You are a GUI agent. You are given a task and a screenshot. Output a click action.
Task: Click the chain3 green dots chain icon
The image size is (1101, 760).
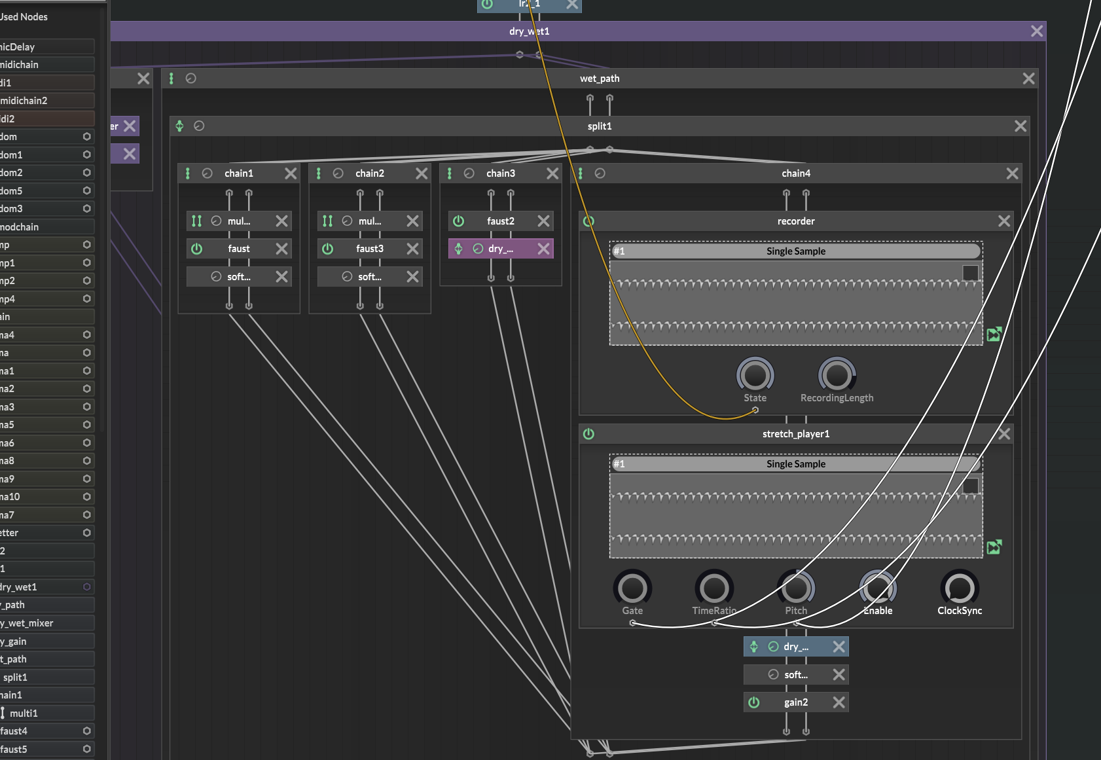[x=450, y=173]
